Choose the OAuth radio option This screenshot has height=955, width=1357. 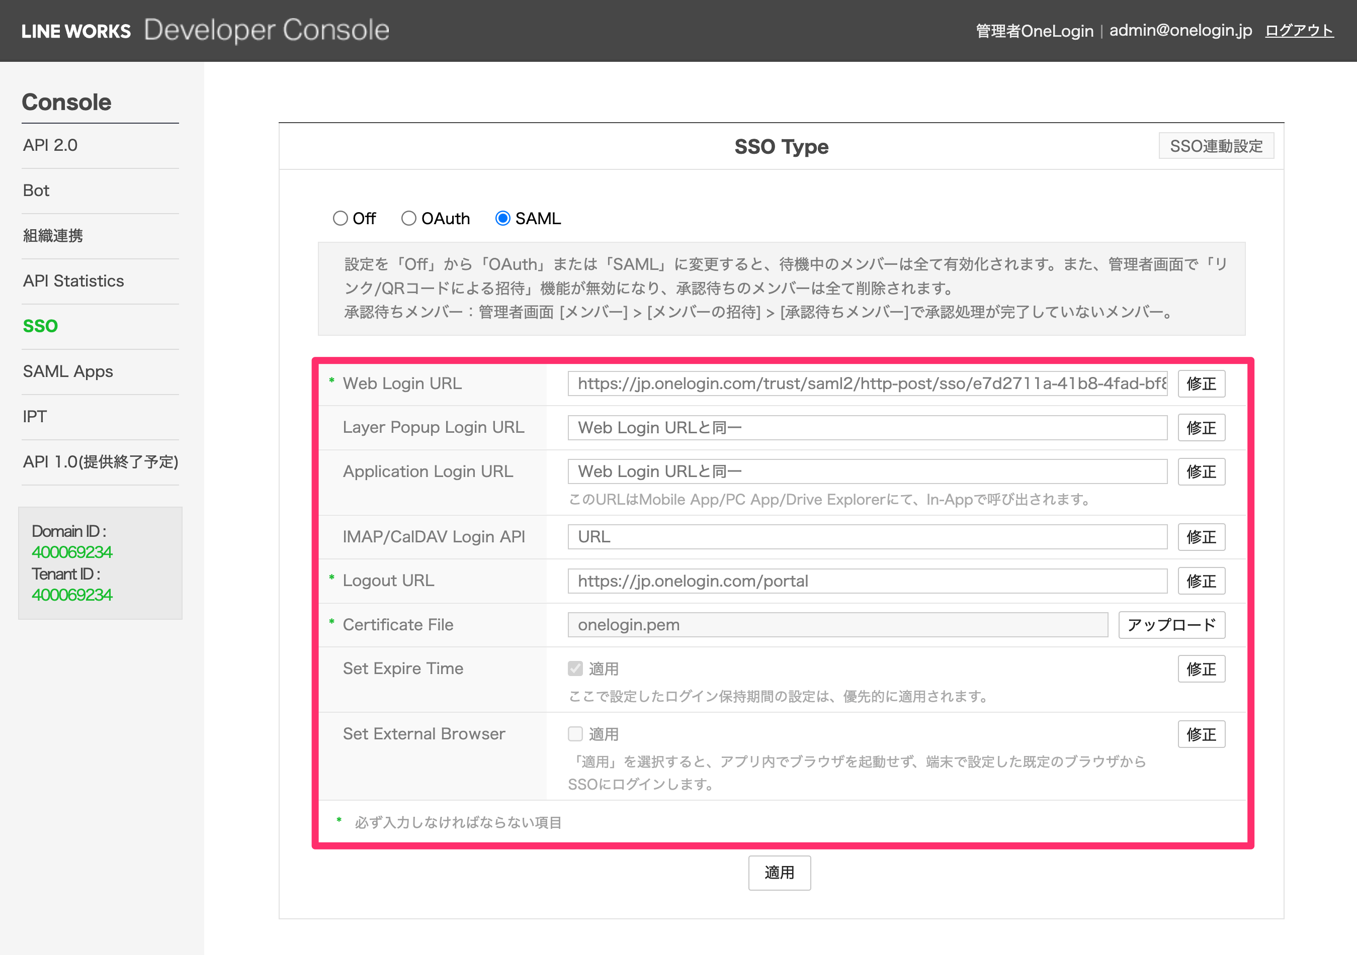pos(408,219)
